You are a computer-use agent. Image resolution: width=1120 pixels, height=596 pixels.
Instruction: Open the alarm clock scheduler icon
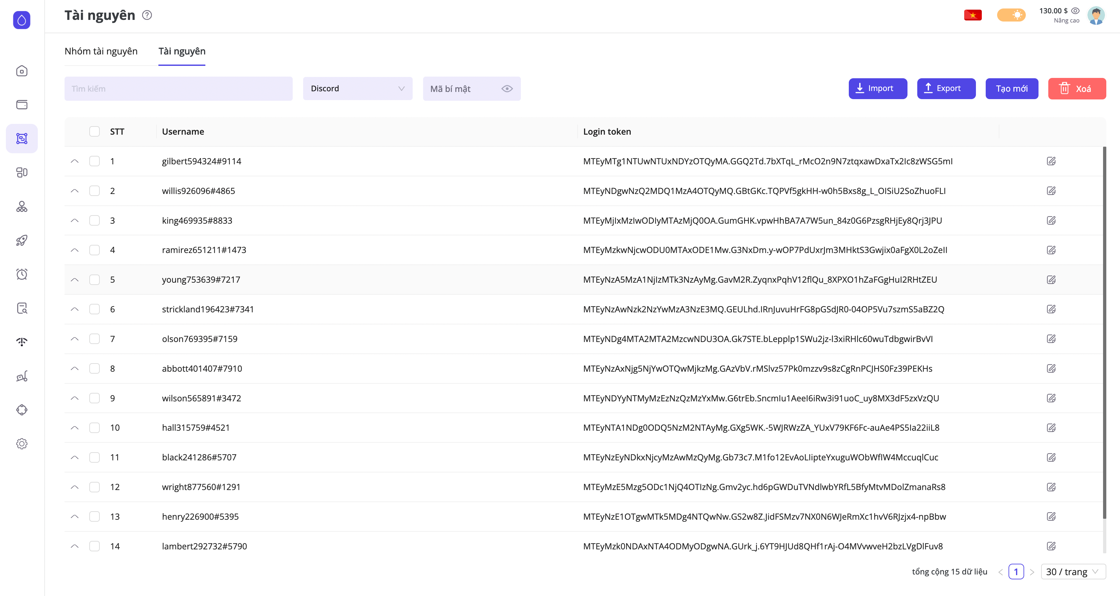(22, 274)
